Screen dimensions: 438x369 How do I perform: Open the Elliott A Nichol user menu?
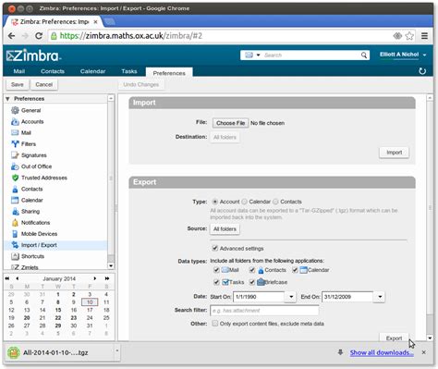tap(403, 55)
